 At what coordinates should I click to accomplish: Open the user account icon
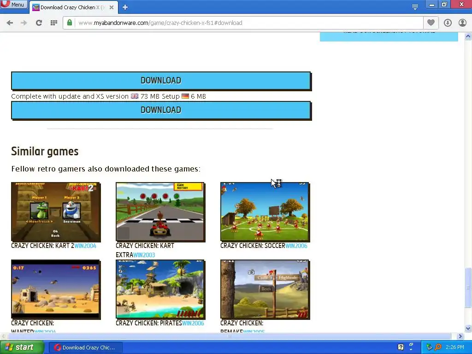[x=462, y=23]
